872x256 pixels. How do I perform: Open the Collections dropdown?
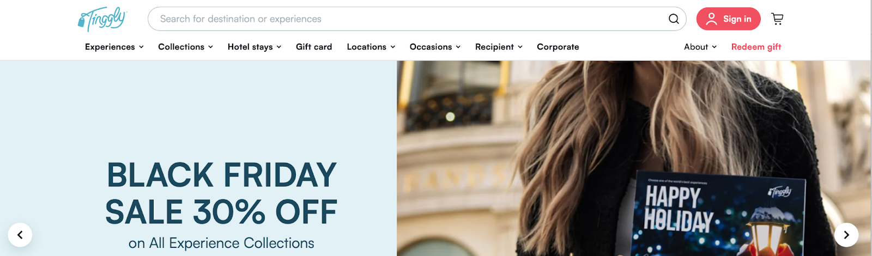coord(185,47)
